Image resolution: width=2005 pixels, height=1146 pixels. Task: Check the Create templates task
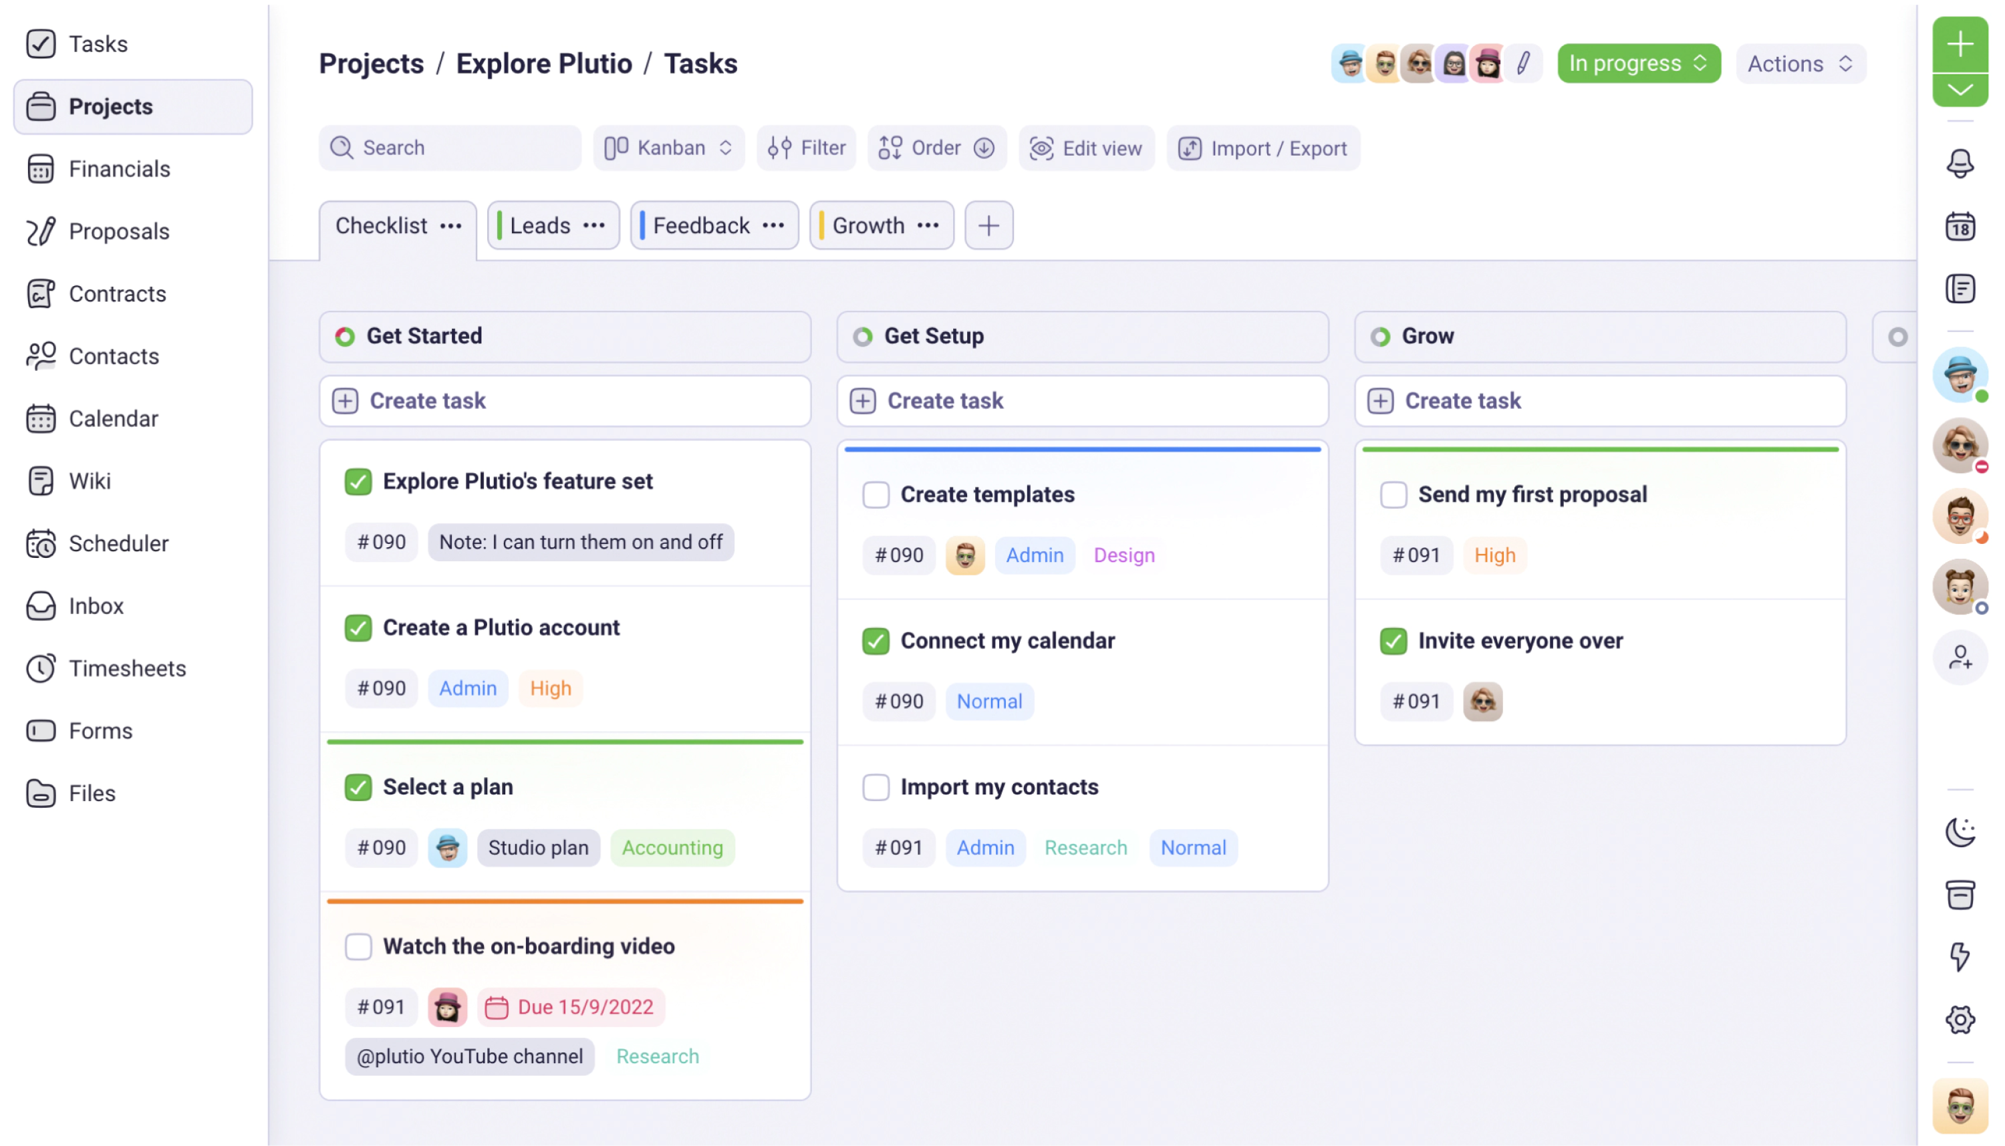(x=876, y=495)
